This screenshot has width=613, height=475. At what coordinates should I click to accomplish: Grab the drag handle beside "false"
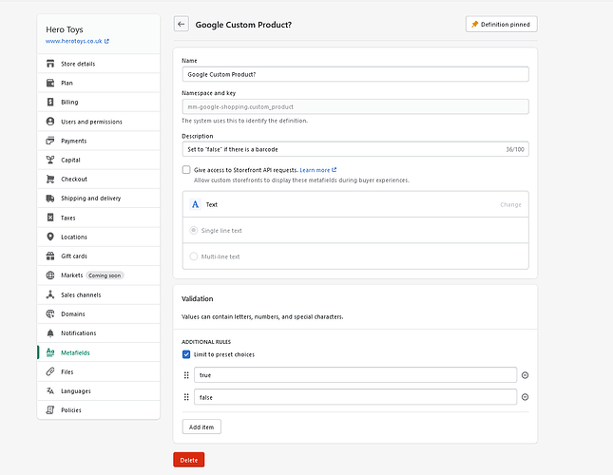click(x=186, y=397)
